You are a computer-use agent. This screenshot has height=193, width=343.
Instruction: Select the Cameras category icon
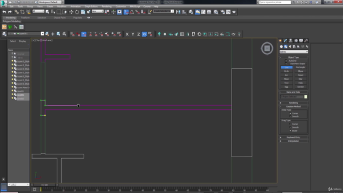pyautogui.click(x=294, y=47)
